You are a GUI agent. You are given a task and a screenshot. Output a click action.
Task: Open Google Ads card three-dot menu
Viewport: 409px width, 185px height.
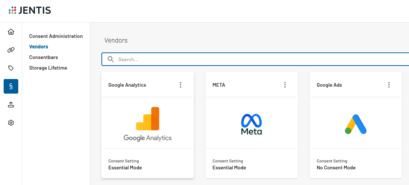389,85
